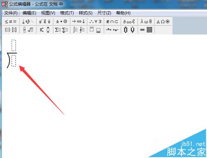Open spaces and ellipses palette
Image resolution: width=207 pixels, height=158 pixels.
[x=28, y=22]
